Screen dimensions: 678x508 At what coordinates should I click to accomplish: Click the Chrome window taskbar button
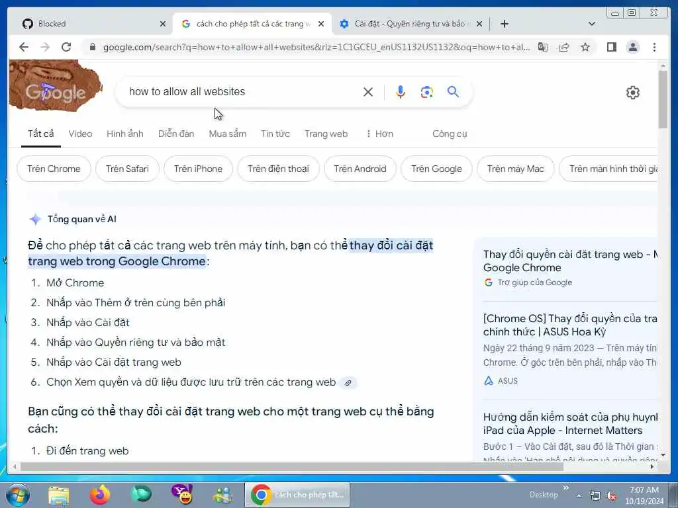297,495
